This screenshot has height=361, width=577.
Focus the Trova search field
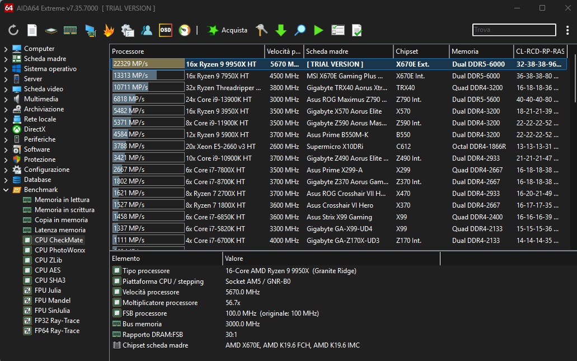point(514,30)
